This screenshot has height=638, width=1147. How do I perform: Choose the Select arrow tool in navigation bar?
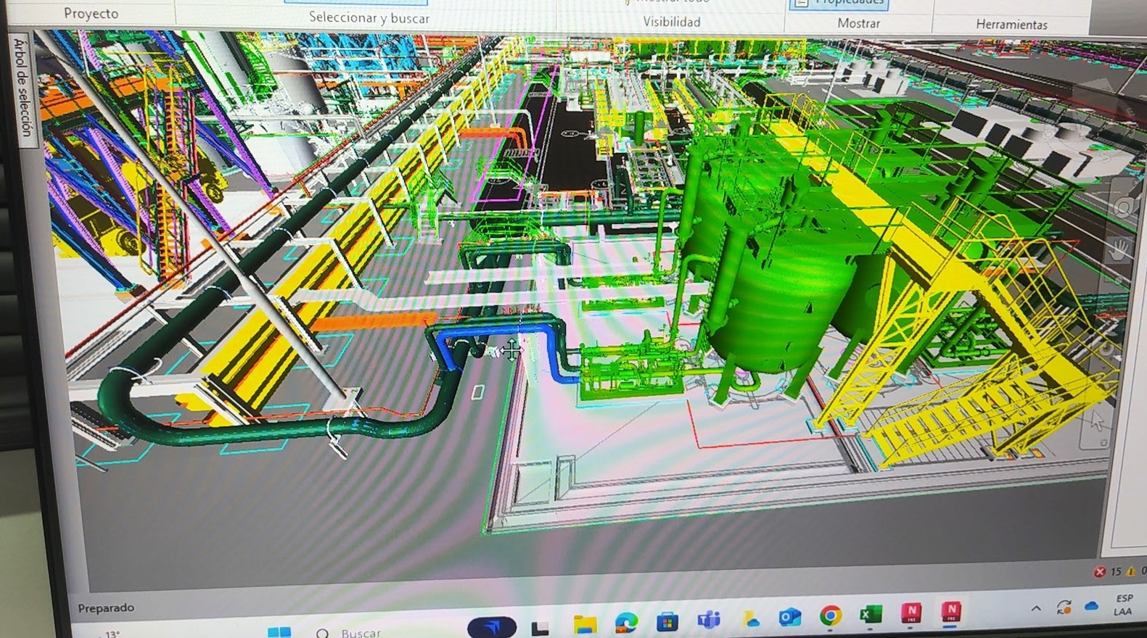tap(1097, 420)
